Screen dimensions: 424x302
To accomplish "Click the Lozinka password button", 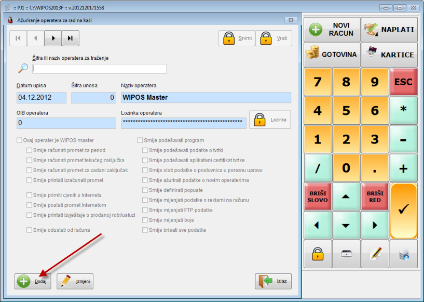I will pyautogui.click(x=270, y=120).
